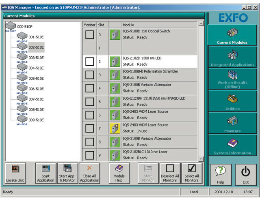Click Start Application toolbar button

(x=46, y=173)
